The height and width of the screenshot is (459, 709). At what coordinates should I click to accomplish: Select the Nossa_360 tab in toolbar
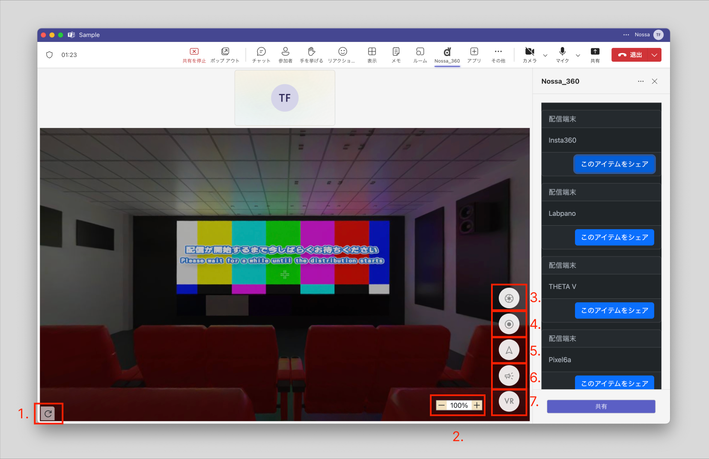[447, 55]
